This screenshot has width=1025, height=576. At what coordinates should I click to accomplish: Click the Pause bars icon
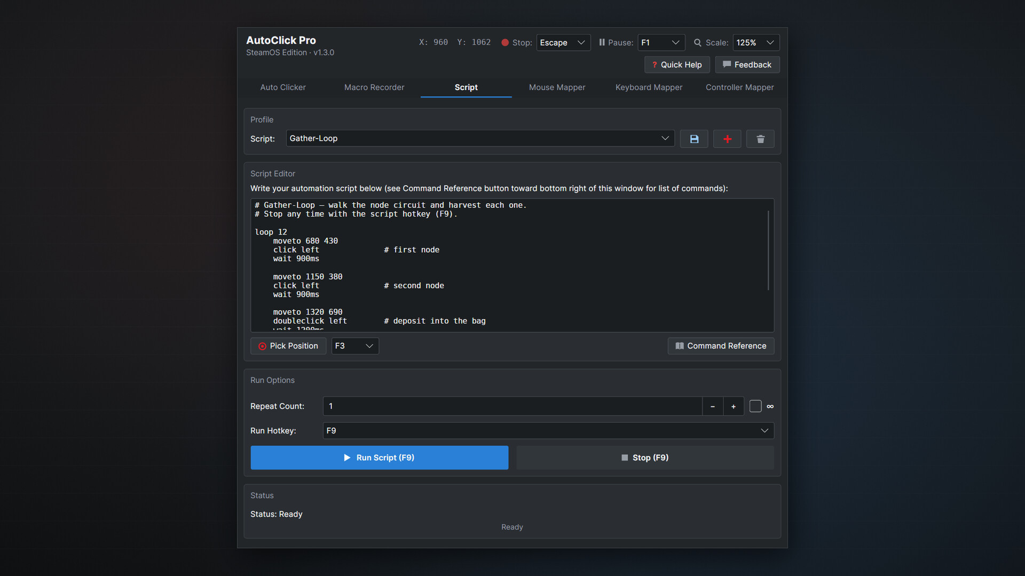[x=602, y=42]
